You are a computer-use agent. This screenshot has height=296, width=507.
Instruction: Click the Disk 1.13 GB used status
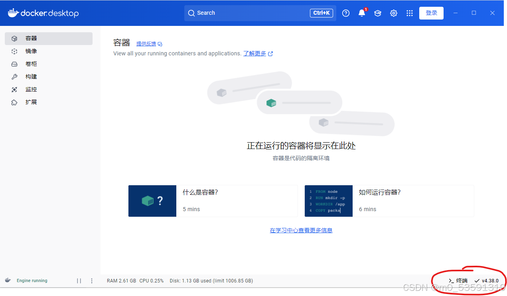pos(211,281)
